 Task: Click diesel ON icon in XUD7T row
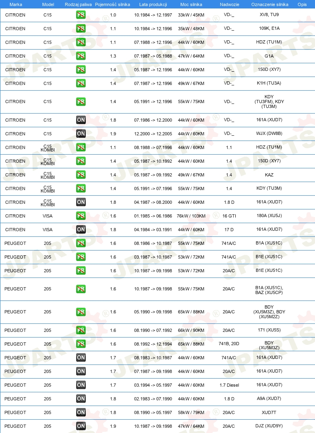pyautogui.click(x=81, y=412)
